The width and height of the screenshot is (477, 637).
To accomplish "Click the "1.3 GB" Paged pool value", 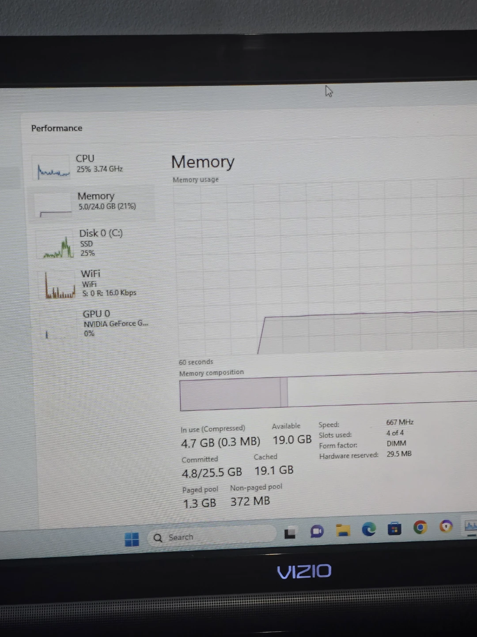I will click(x=199, y=503).
